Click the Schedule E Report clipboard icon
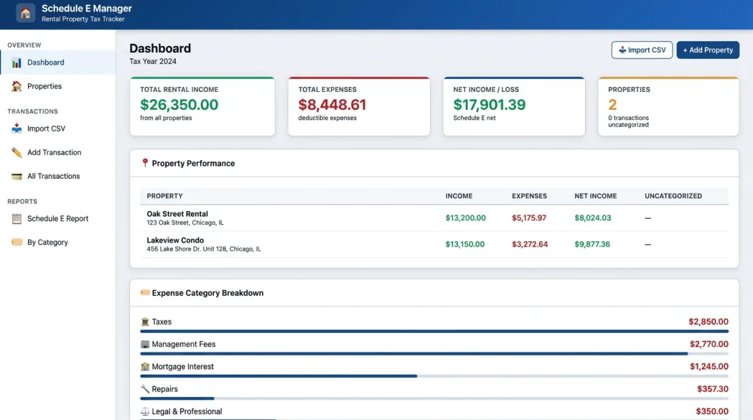Viewport: 753px width, 420px height. (17, 219)
